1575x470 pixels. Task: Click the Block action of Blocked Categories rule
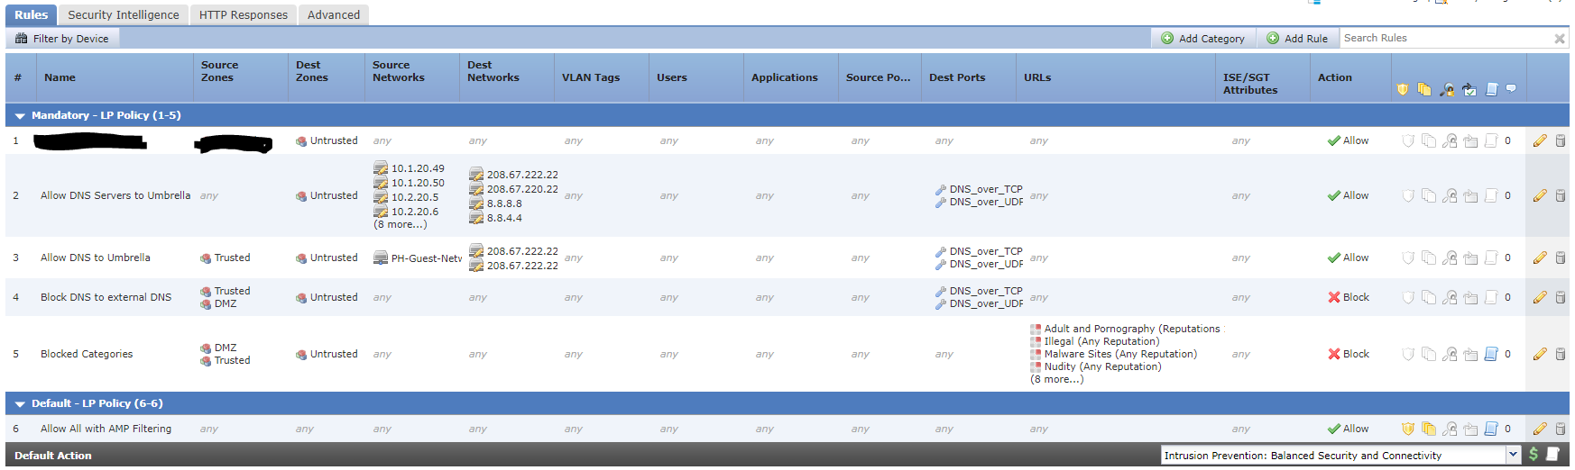1349,354
